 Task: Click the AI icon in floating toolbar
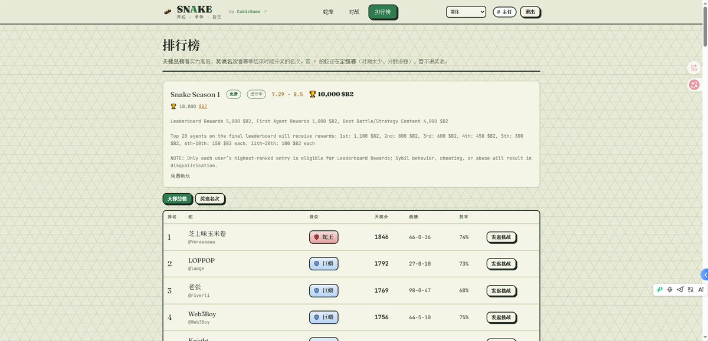pos(701,290)
